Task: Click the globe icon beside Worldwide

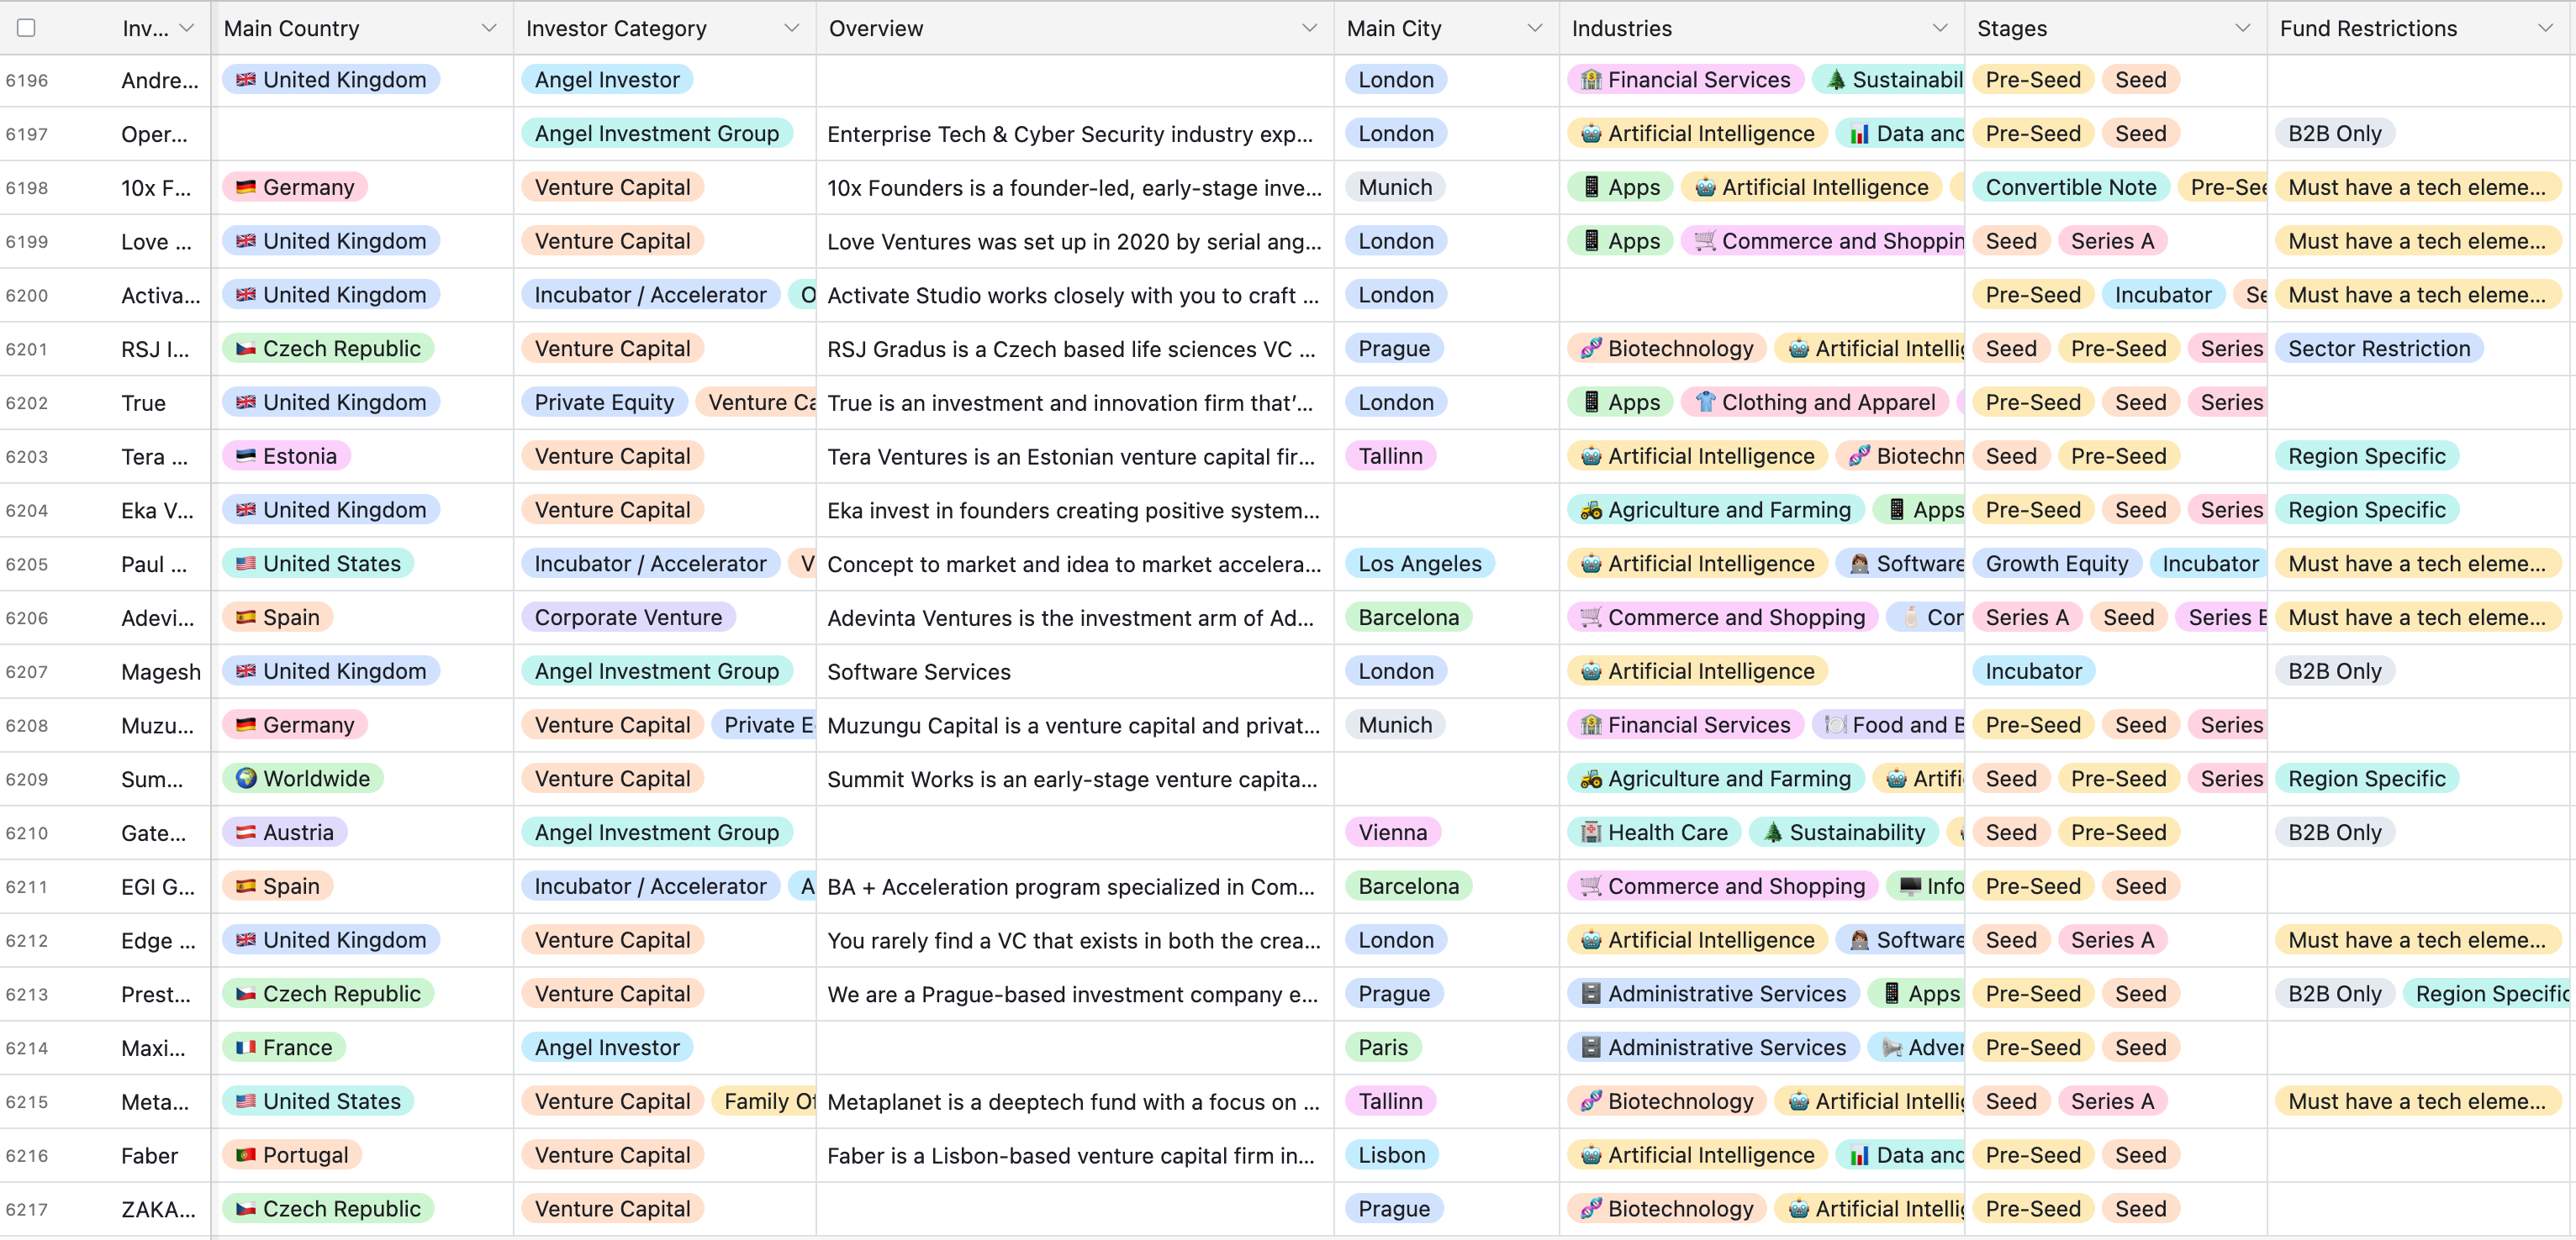Action: point(245,779)
